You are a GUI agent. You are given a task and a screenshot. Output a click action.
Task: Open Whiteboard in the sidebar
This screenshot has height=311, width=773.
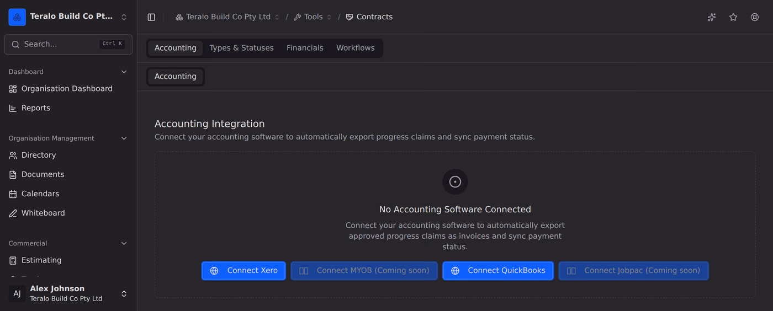pos(68,213)
